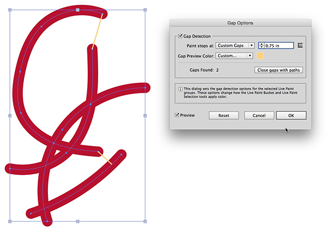Open the Paint stops at dropdown
The image size is (327, 236).
click(235, 45)
